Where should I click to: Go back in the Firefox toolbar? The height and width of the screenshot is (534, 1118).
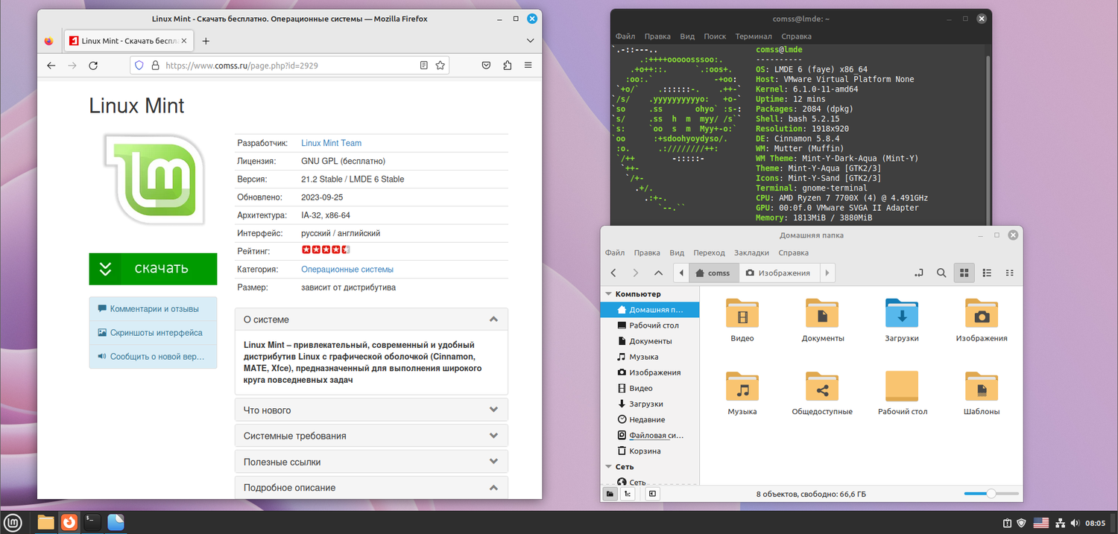pyautogui.click(x=51, y=66)
